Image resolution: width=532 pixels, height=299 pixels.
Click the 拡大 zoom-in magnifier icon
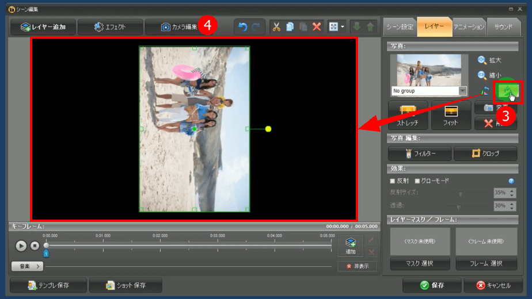482,60
